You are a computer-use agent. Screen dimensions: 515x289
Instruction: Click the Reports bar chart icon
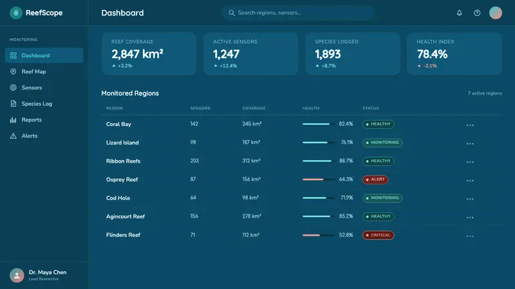13,119
